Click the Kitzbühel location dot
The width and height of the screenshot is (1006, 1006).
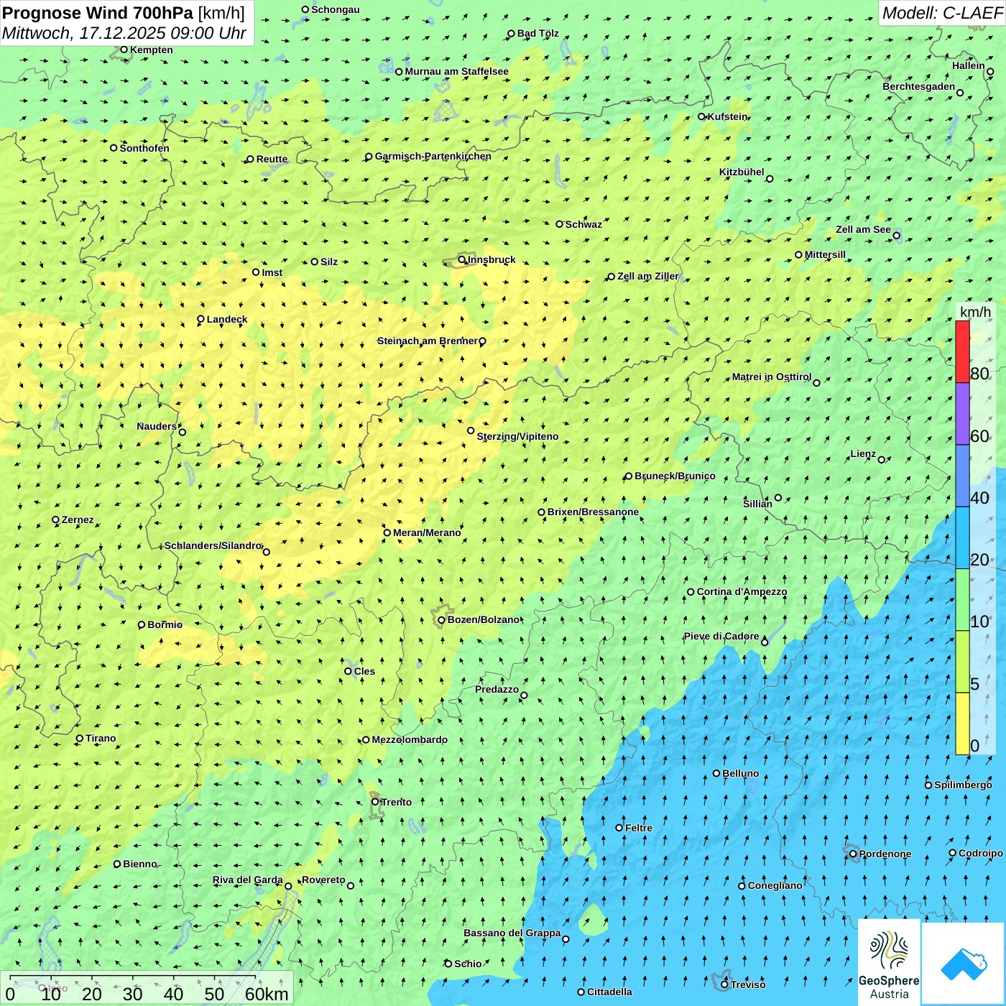tap(770, 178)
